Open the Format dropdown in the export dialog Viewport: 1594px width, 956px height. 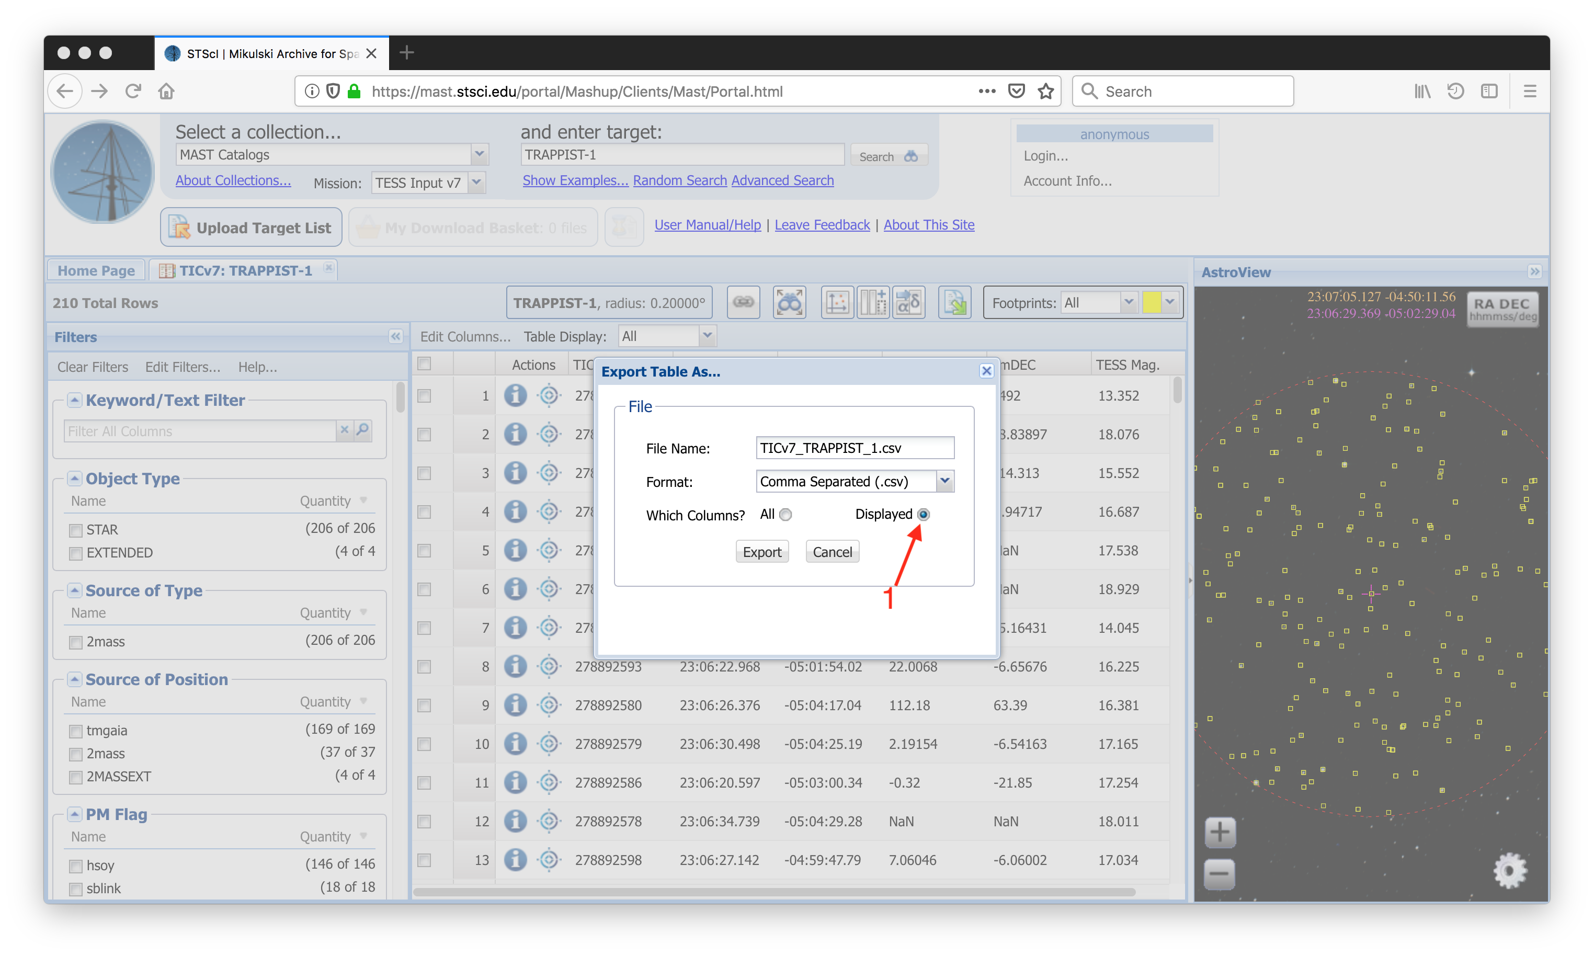944,481
